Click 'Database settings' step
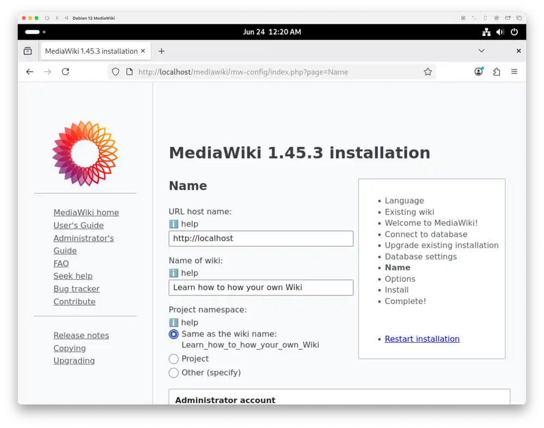Screen dimensions: 544x428 (x=421, y=256)
